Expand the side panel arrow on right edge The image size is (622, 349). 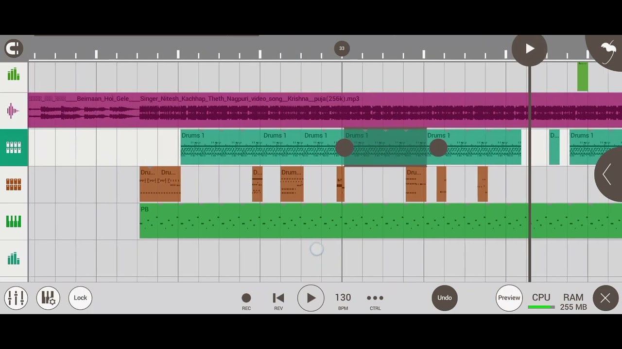point(609,174)
